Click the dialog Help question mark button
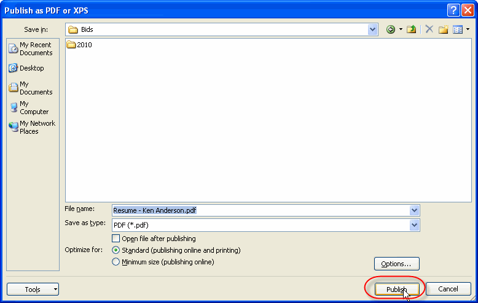 452,10
